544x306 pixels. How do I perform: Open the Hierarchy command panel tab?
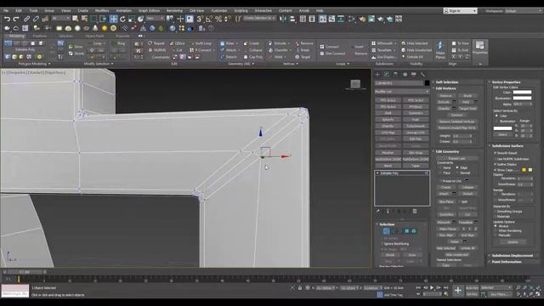pyautogui.click(x=395, y=74)
